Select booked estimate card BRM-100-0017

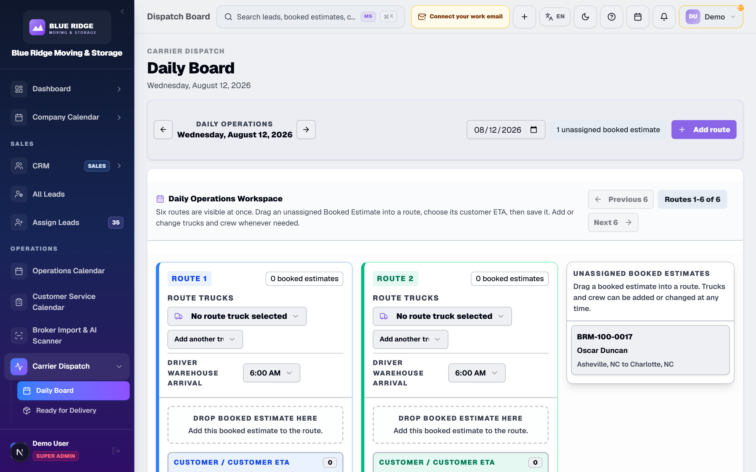(650, 350)
